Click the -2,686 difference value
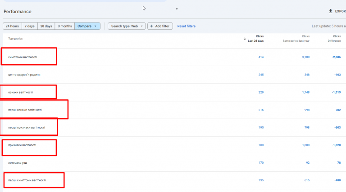This screenshot has height=192, width=346. coord(336,57)
